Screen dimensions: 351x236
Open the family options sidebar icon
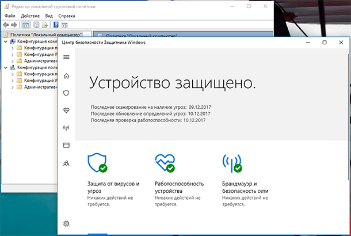click(x=66, y=163)
